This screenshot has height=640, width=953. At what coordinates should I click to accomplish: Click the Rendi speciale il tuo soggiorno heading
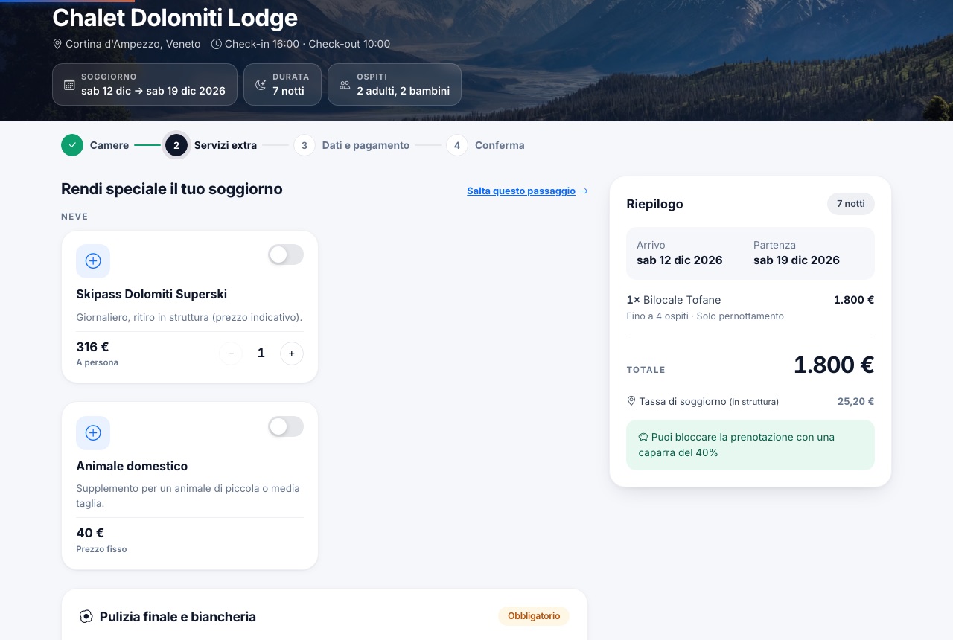(x=172, y=189)
